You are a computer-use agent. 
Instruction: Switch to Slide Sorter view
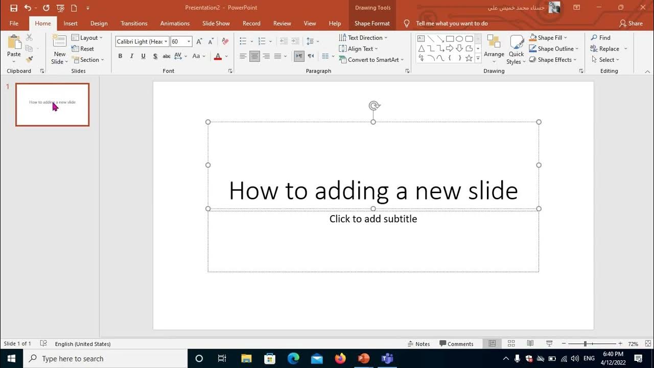point(511,344)
